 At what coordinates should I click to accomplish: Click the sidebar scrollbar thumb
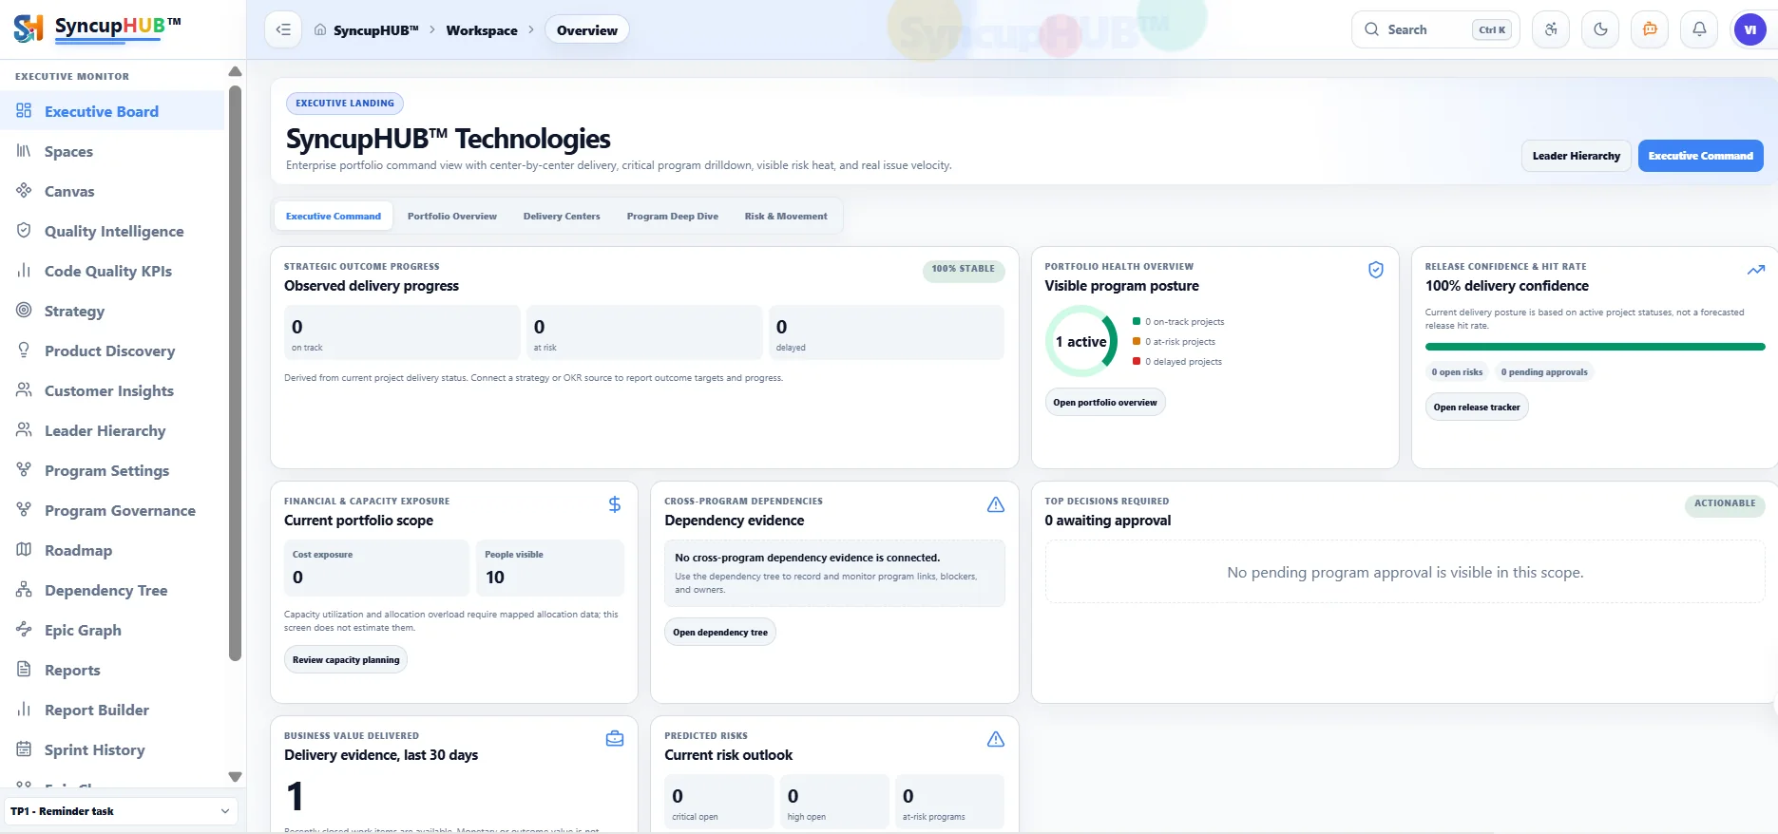(x=235, y=372)
